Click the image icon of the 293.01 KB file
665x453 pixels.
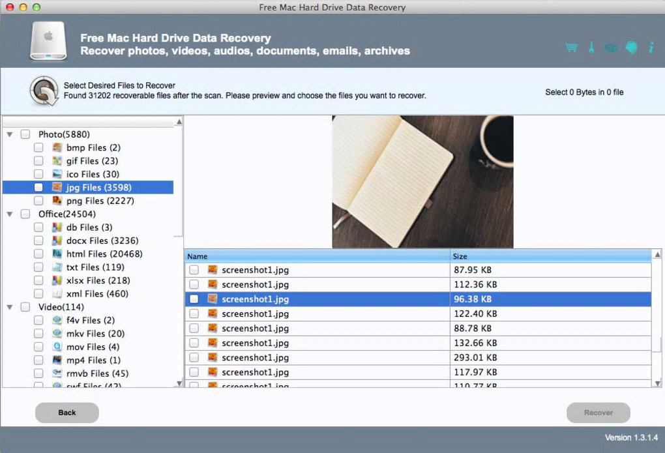[x=213, y=358]
